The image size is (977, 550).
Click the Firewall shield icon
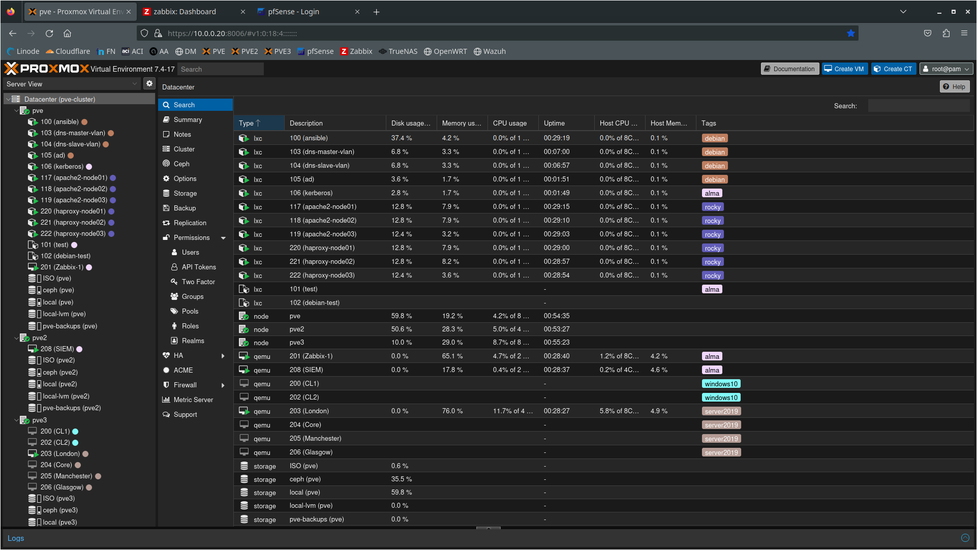[x=166, y=385]
